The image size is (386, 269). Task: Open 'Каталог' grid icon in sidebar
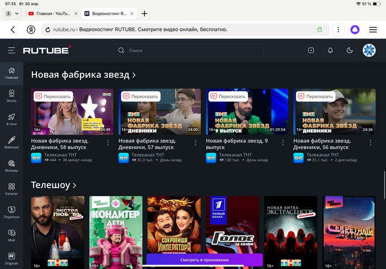[12, 189]
